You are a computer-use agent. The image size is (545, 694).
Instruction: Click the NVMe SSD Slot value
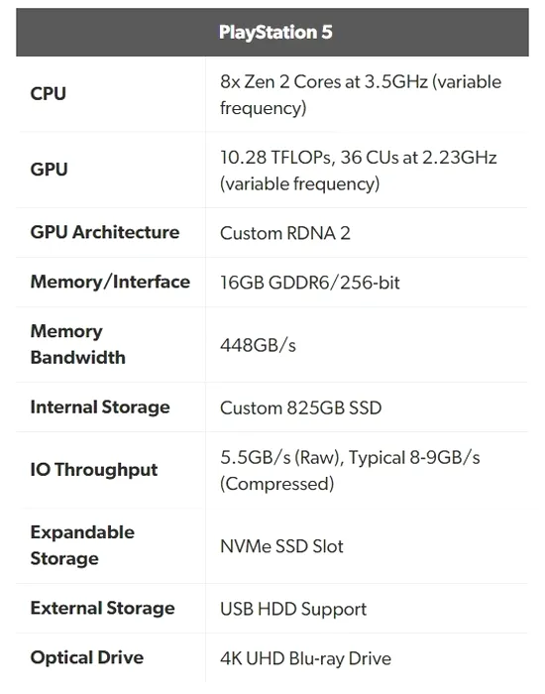point(281,546)
